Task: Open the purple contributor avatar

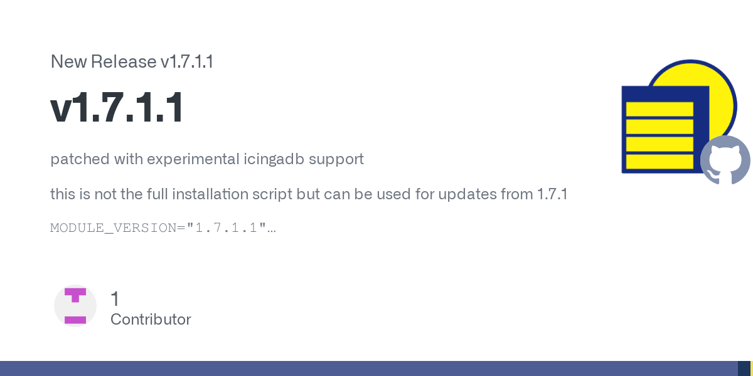Action: tap(75, 306)
